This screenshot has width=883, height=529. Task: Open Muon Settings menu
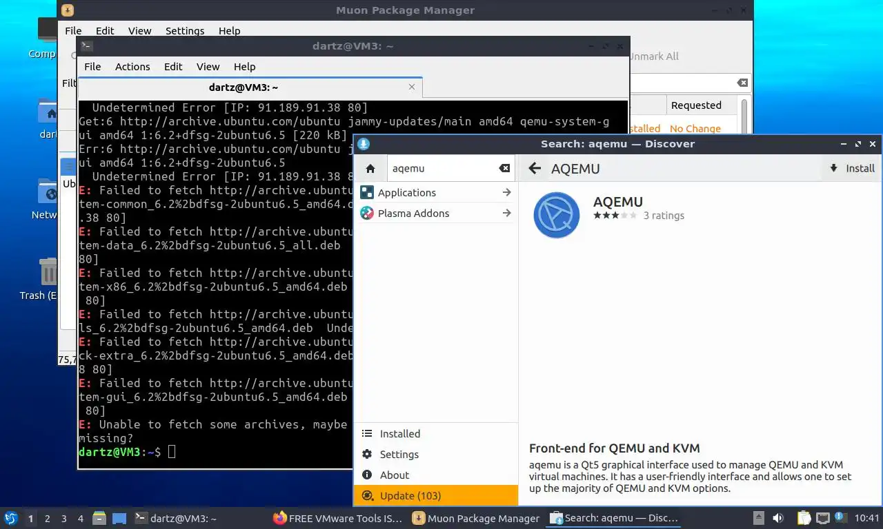[185, 31]
